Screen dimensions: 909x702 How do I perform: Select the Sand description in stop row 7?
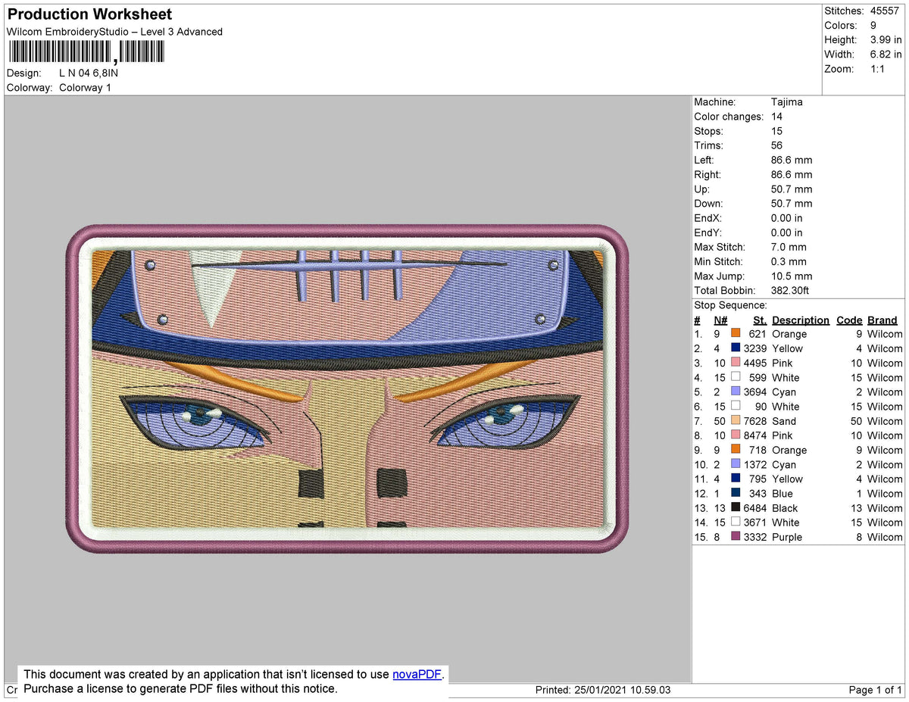pos(784,421)
